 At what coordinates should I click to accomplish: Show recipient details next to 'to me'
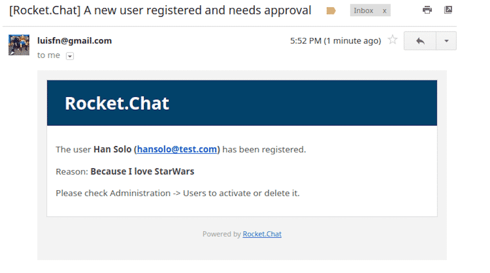(70, 56)
